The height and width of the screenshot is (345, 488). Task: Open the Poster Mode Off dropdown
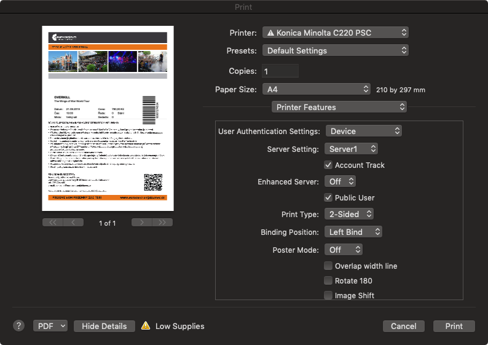344,250
